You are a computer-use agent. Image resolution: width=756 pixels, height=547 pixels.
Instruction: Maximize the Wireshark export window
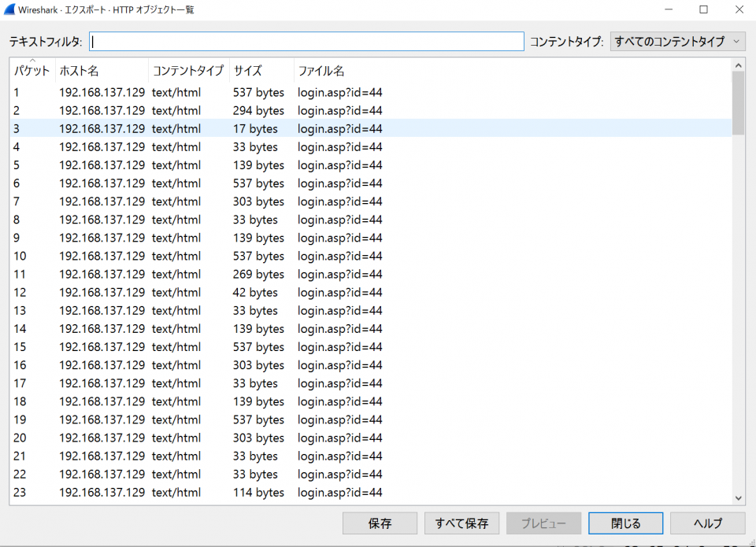point(703,9)
